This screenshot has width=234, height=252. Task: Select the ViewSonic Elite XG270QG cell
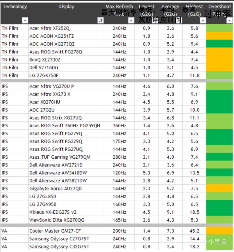pyautogui.click(x=66, y=220)
